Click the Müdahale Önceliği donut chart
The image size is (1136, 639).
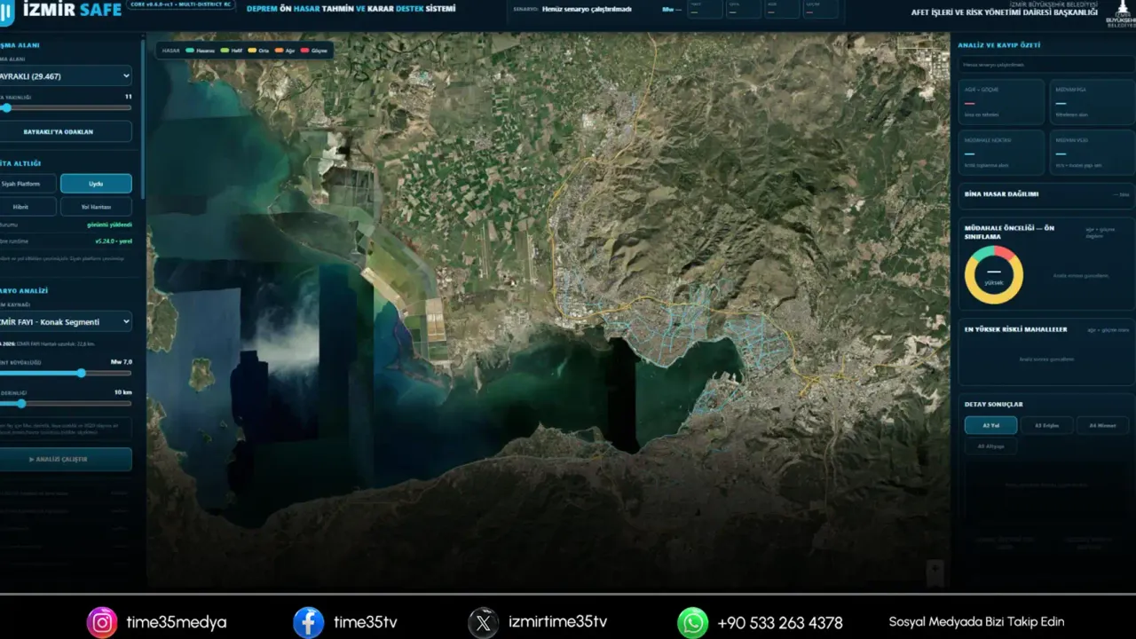click(994, 275)
